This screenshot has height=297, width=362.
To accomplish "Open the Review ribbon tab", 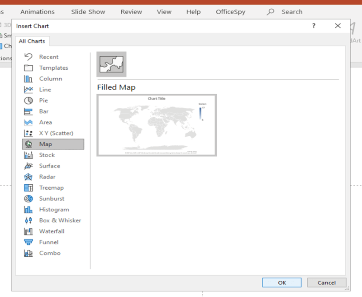I will pos(131,12).
